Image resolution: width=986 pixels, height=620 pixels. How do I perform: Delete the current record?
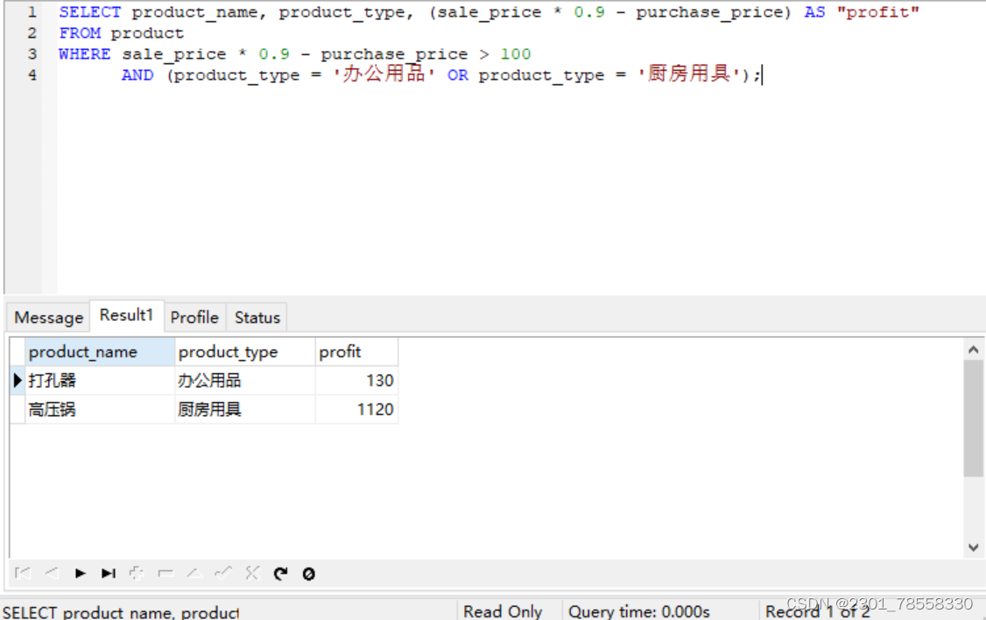pos(165,574)
